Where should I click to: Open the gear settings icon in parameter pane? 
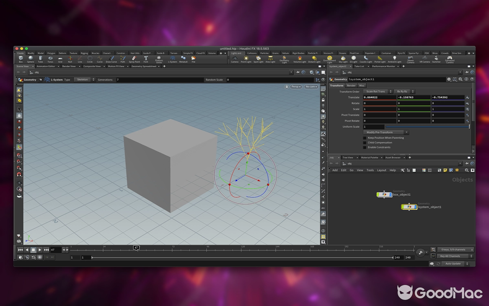coord(449,79)
